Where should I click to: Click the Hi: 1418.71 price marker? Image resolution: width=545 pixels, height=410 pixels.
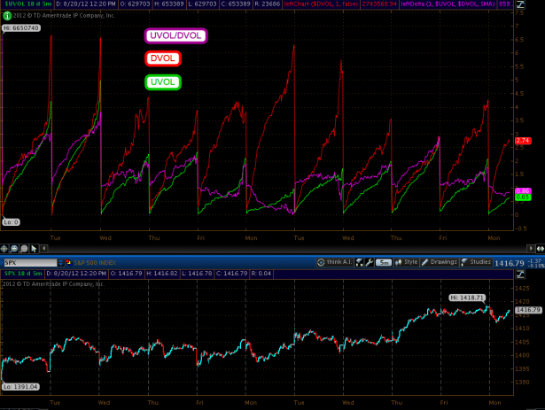pyautogui.click(x=466, y=298)
